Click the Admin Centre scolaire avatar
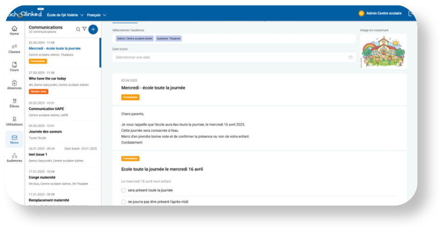443x231 pixels. [361, 13]
